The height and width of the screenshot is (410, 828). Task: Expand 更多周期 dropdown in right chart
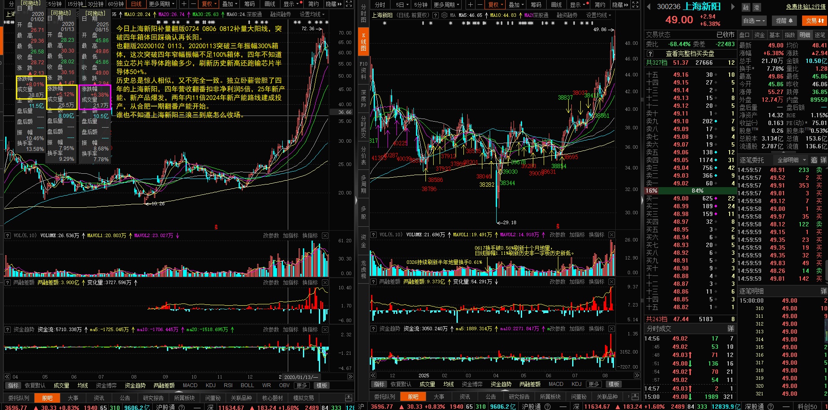tap(446, 4)
